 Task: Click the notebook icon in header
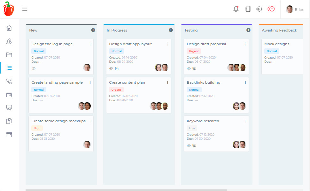(x=248, y=9)
